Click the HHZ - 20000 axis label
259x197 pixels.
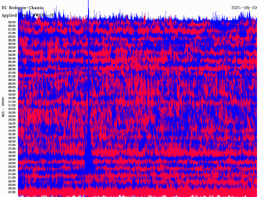click(3, 107)
